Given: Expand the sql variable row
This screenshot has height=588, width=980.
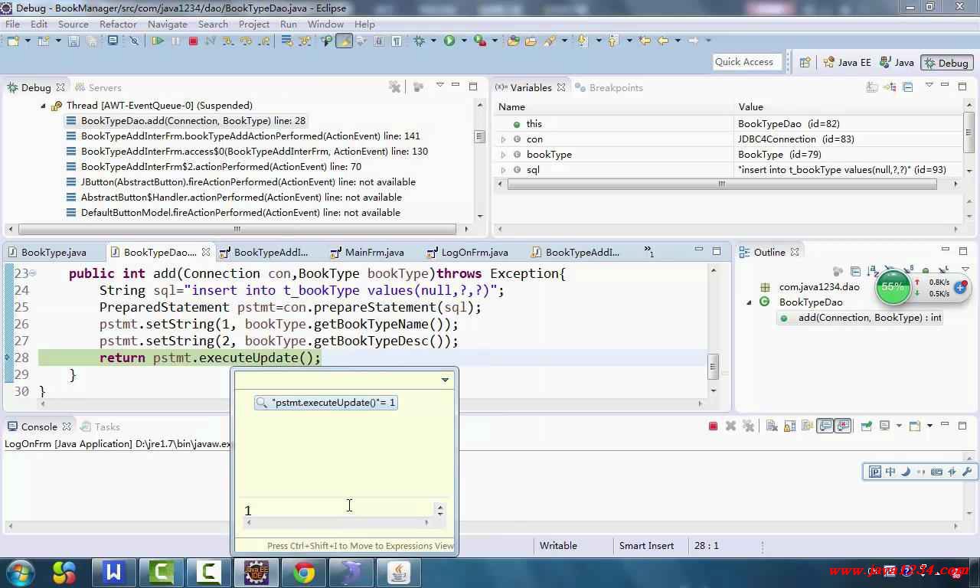Looking at the screenshot, I should pos(503,170).
